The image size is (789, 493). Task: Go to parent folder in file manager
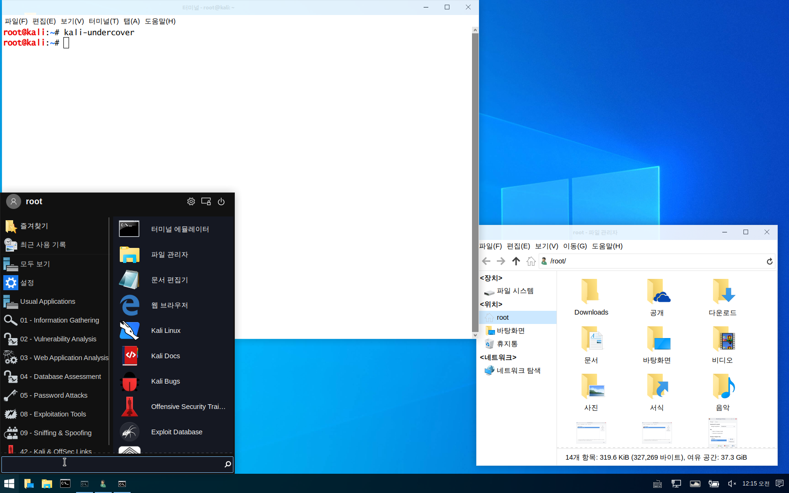pos(516,261)
